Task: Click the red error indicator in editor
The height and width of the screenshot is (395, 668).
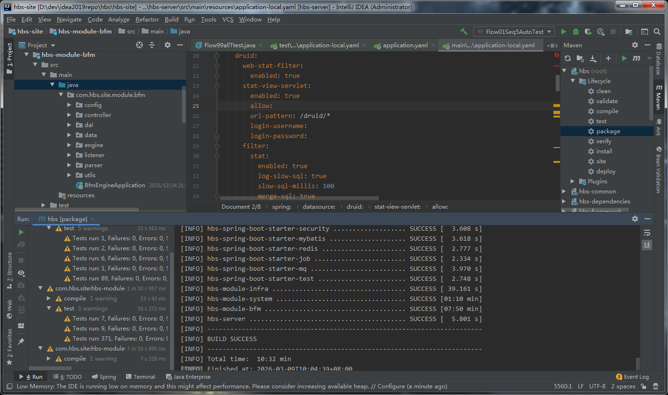Action: click(x=557, y=55)
